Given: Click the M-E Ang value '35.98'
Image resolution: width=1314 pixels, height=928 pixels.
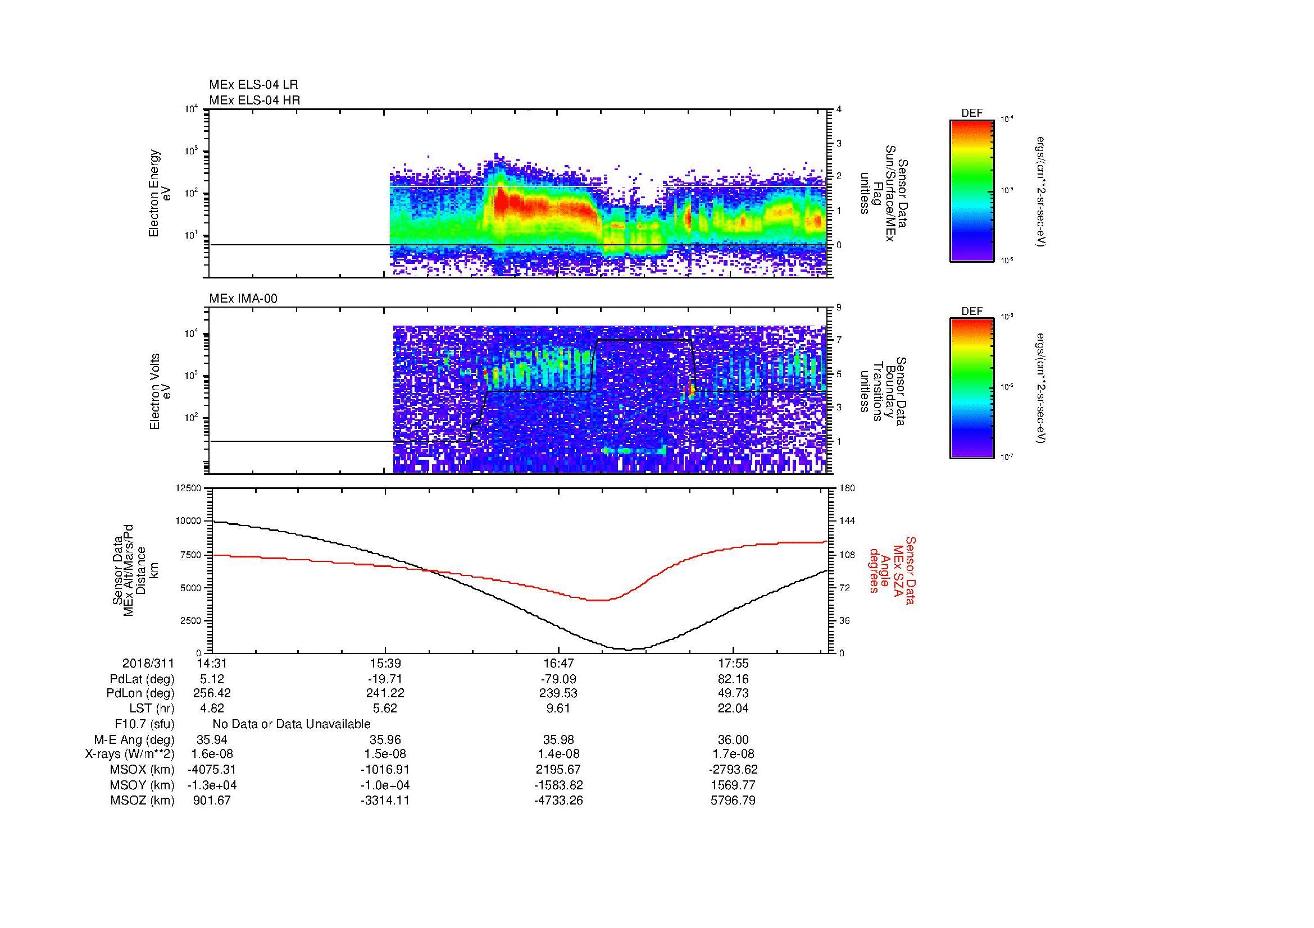Looking at the screenshot, I should [x=558, y=740].
